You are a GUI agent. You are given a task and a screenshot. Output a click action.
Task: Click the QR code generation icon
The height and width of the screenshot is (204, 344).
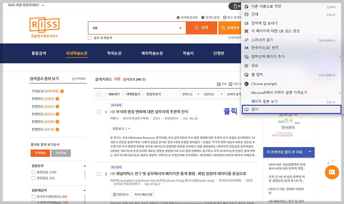tap(246, 31)
